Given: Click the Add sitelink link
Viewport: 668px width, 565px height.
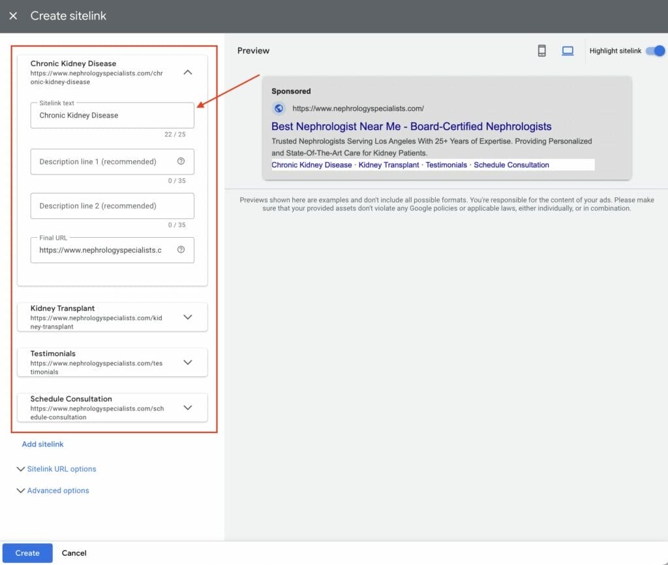Looking at the screenshot, I should [x=42, y=444].
